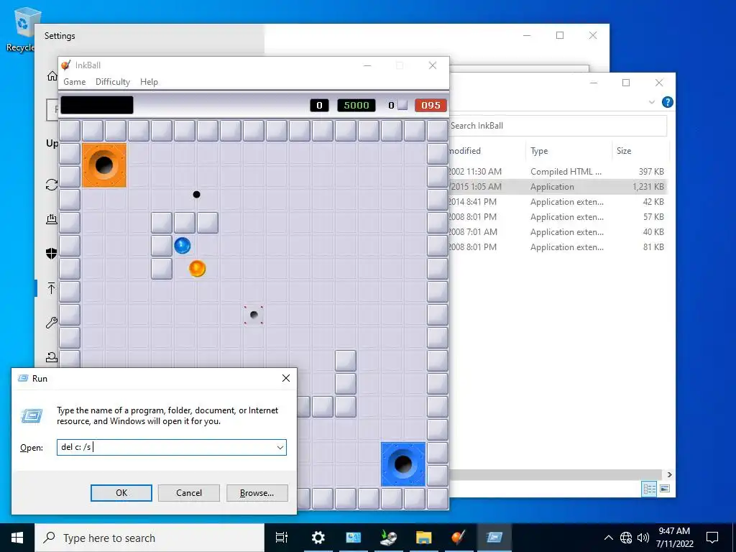Viewport: 736px width, 552px height.
Task: Click the blue ball on the board
Action: pyautogui.click(x=182, y=246)
